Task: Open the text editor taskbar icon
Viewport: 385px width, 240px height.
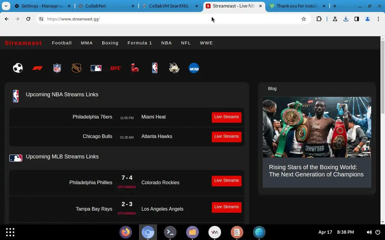Action: [x=237, y=232]
